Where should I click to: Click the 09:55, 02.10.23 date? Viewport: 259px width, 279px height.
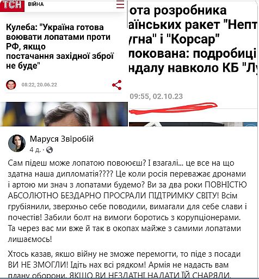pyautogui.click(x=156, y=96)
